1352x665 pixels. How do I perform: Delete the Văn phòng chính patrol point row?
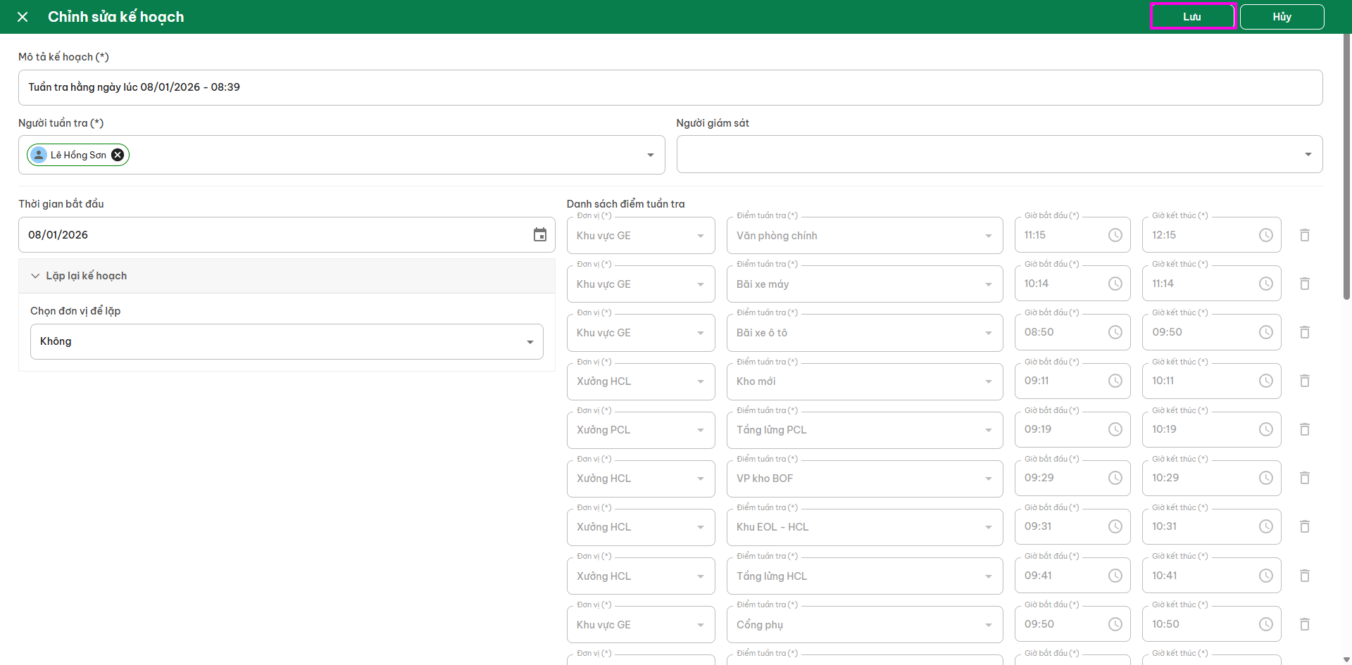(x=1304, y=235)
